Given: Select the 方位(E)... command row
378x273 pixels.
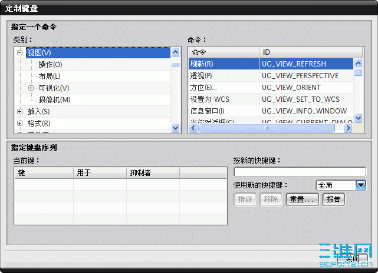Looking at the screenshot, I should pos(271,87).
